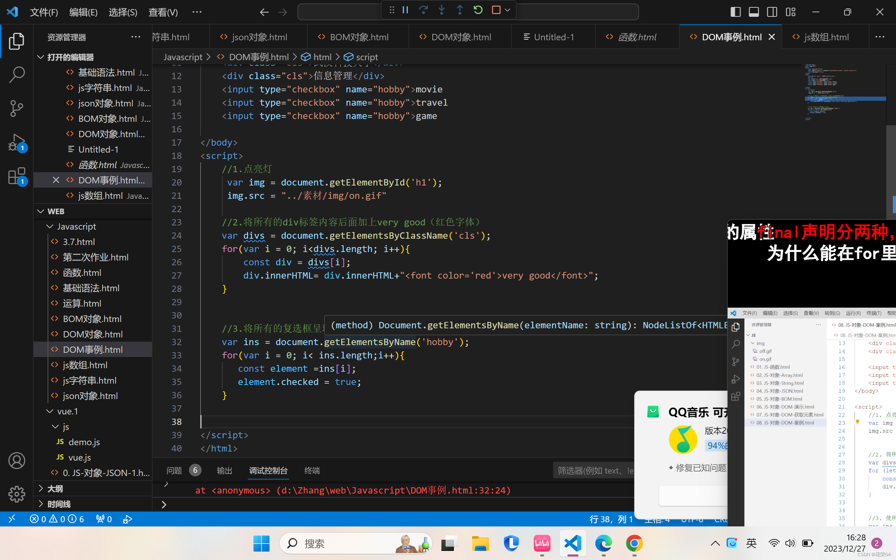
Task: Switch to the BOM对象.html editor tab
Action: (x=358, y=37)
